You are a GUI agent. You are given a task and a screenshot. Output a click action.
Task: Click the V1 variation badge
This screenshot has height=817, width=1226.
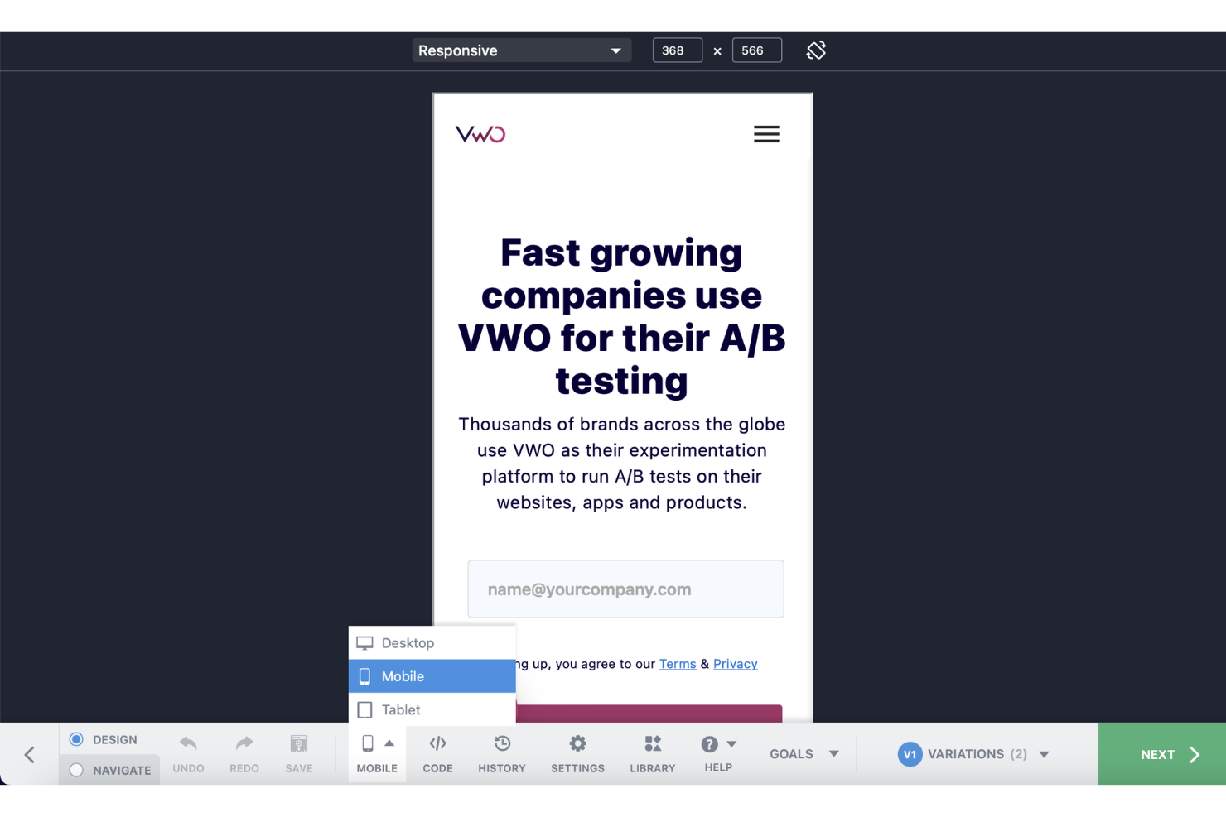pos(910,754)
